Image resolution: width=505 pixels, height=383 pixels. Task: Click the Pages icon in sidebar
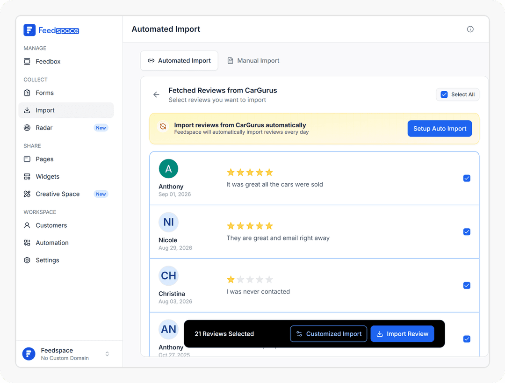tap(27, 159)
